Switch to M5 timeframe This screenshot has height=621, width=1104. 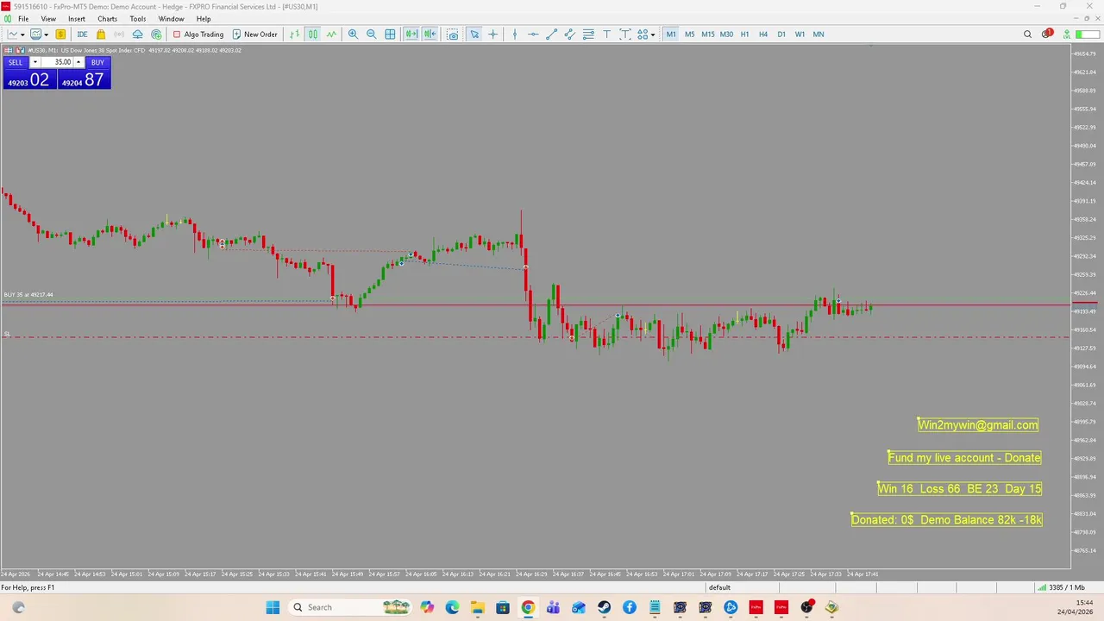click(689, 34)
